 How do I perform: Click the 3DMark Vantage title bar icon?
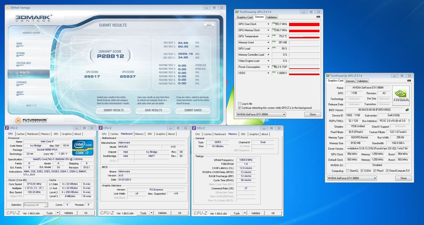(x=7, y=8)
